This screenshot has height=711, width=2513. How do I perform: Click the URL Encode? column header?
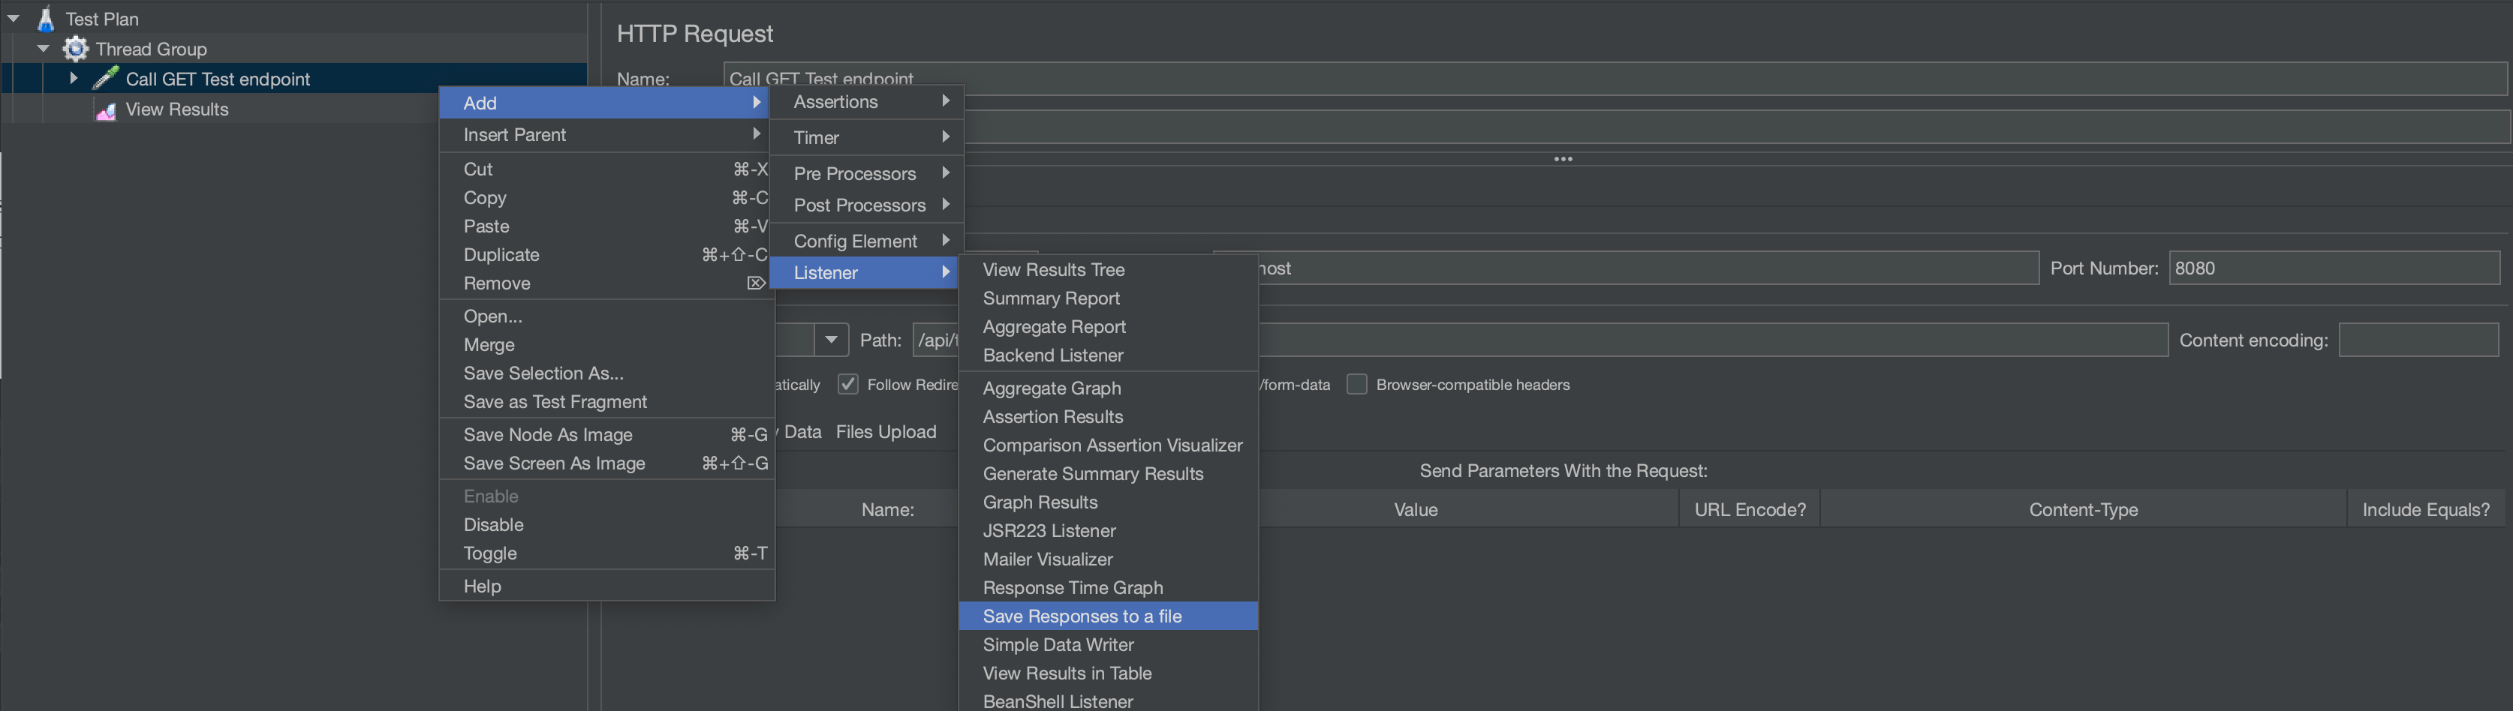click(1749, 510)
